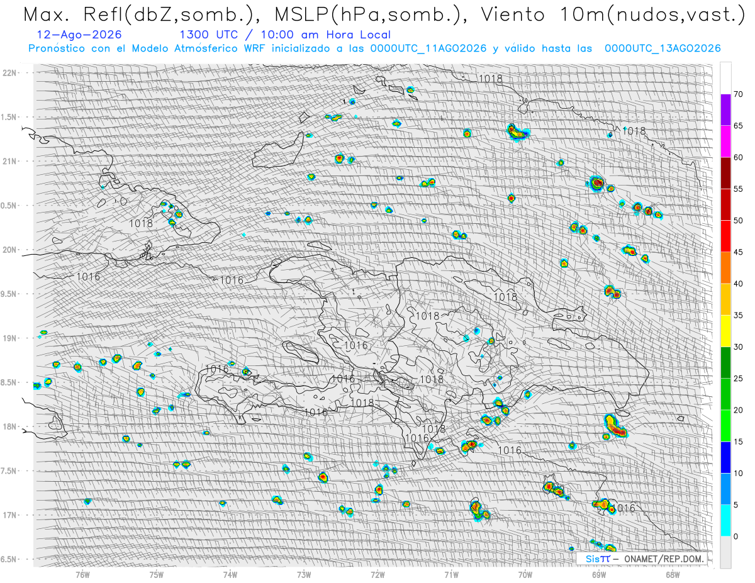Click the gold 35–40 dBZ colorbar segment
This screenshot has width=755, height=583.
click(725, 299)
